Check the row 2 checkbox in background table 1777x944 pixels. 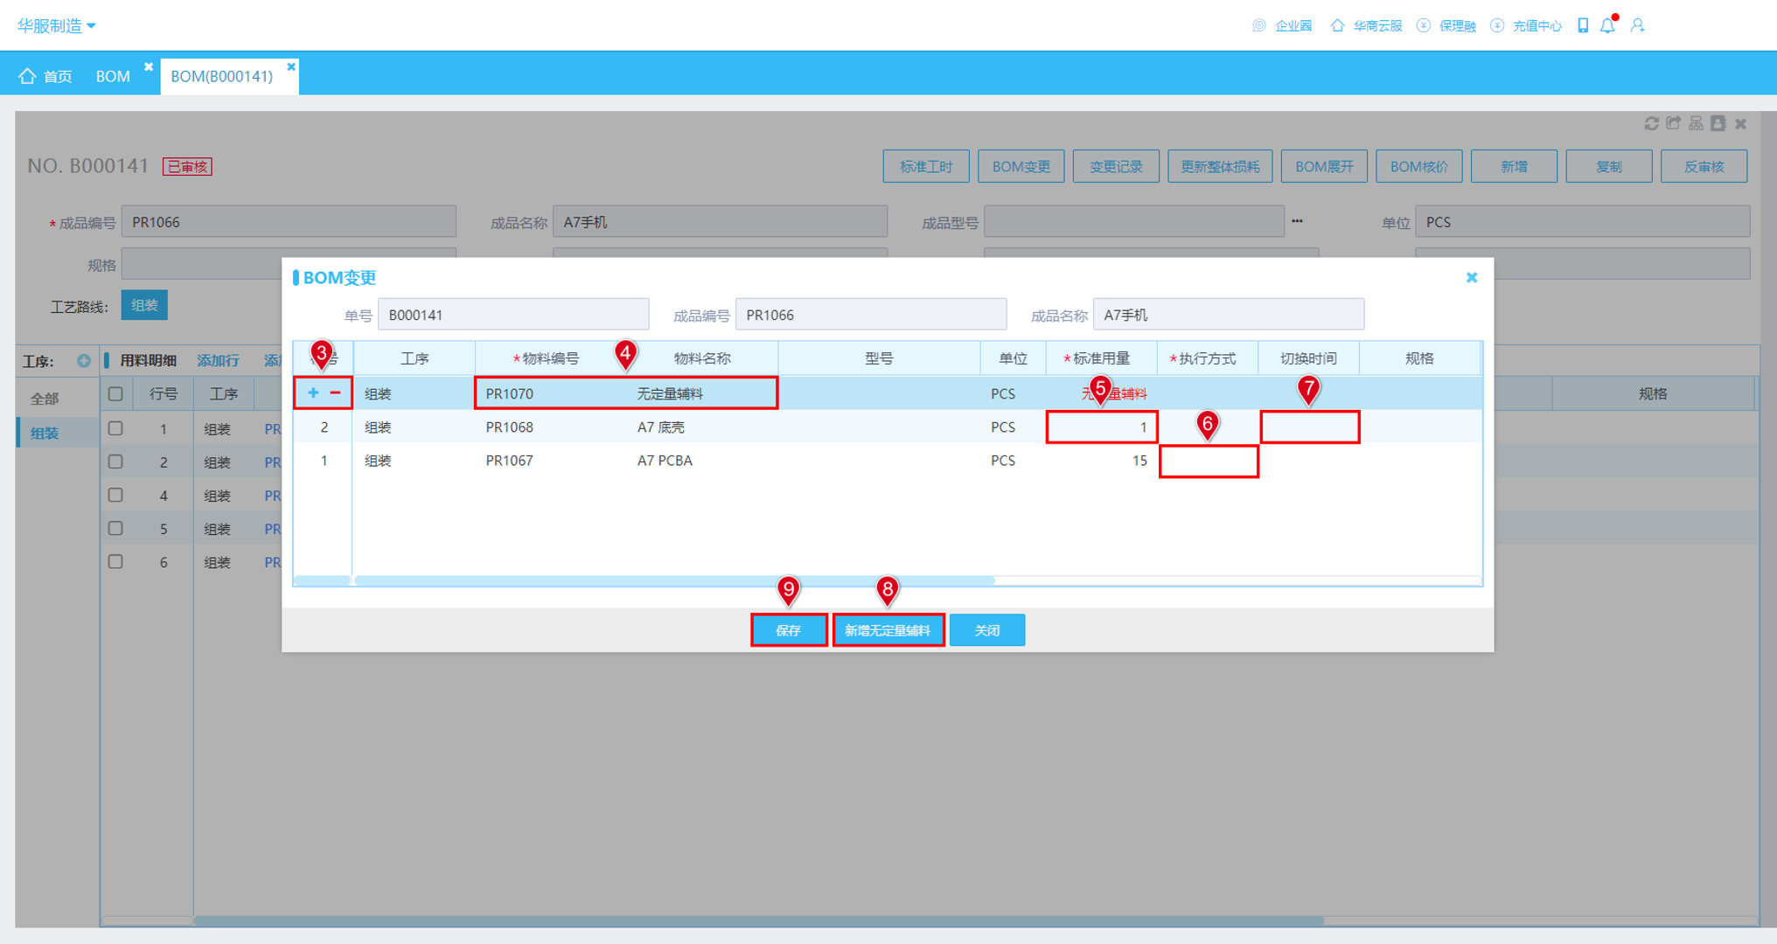click(115, 462)
